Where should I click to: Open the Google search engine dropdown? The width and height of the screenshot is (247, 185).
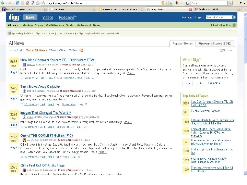pyautogui.click(x=190, y=3)
